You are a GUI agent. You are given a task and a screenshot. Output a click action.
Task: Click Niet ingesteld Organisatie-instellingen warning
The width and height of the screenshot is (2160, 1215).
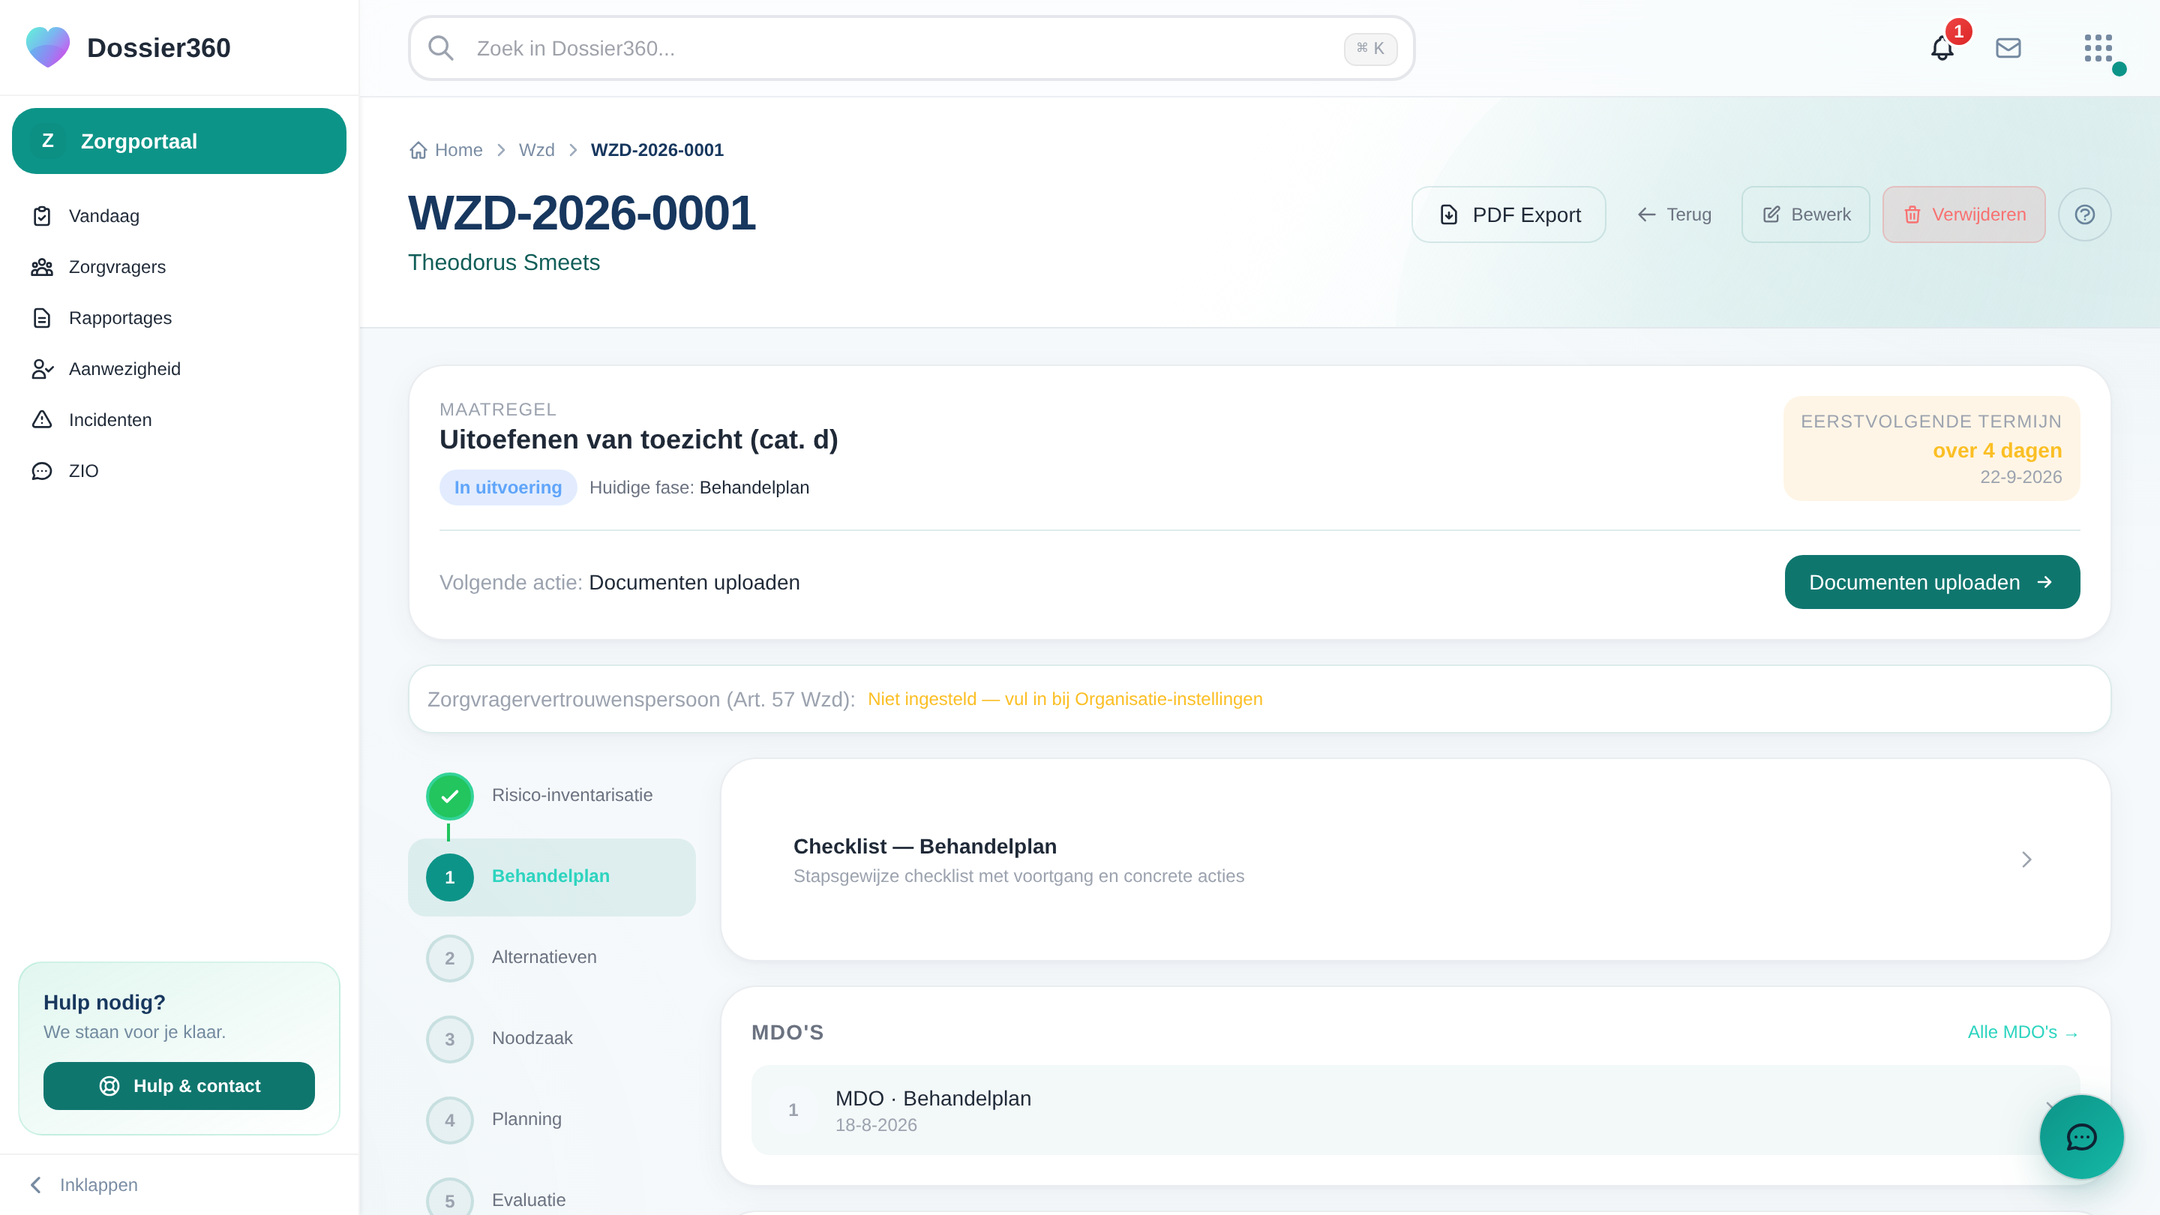[x=1065, y=699]
